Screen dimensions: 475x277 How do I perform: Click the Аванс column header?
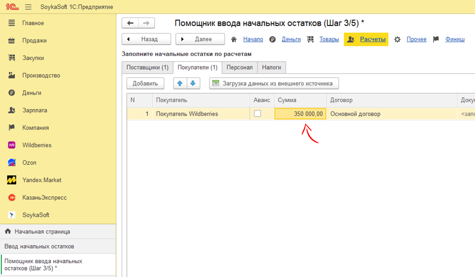coord(262,100)
